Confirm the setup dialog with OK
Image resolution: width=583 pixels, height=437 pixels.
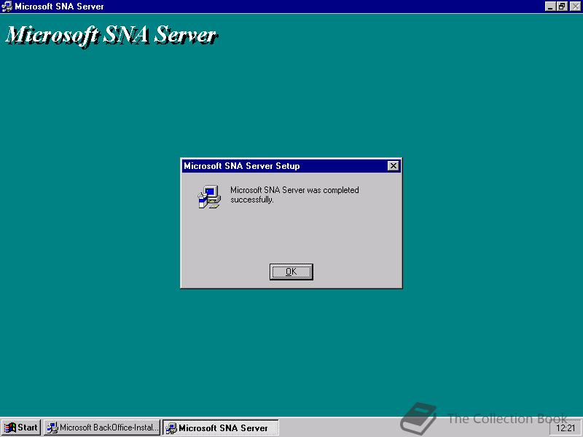291,272
